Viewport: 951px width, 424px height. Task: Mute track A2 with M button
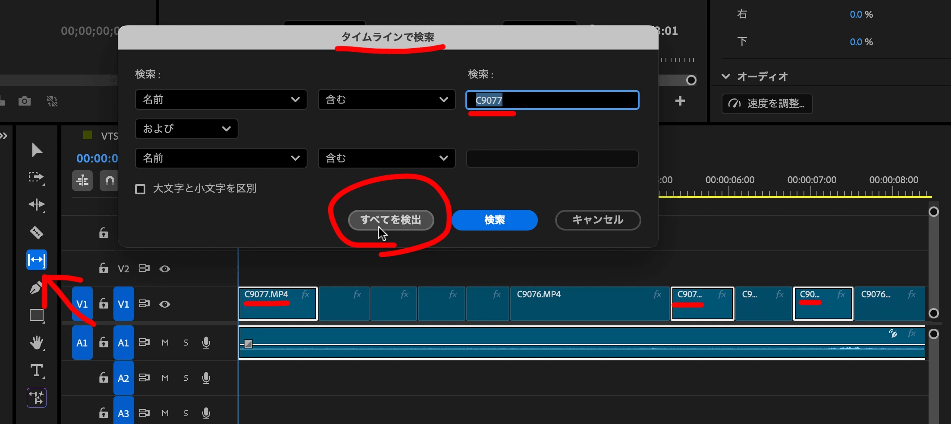[x=165, y=378]
